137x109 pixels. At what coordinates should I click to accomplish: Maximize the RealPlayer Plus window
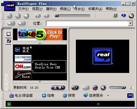pos(128,4)
